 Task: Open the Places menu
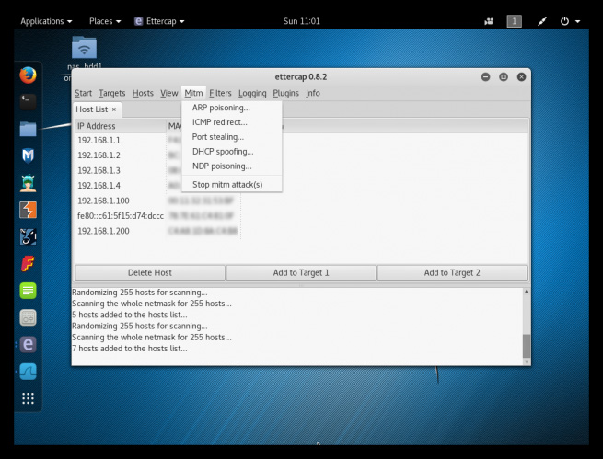coord(105,21)
